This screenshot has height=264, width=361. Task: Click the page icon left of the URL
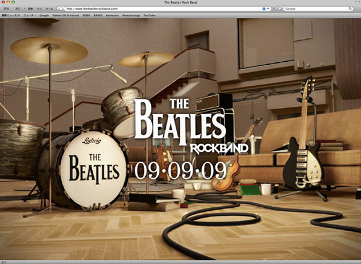tap(61, 9)
